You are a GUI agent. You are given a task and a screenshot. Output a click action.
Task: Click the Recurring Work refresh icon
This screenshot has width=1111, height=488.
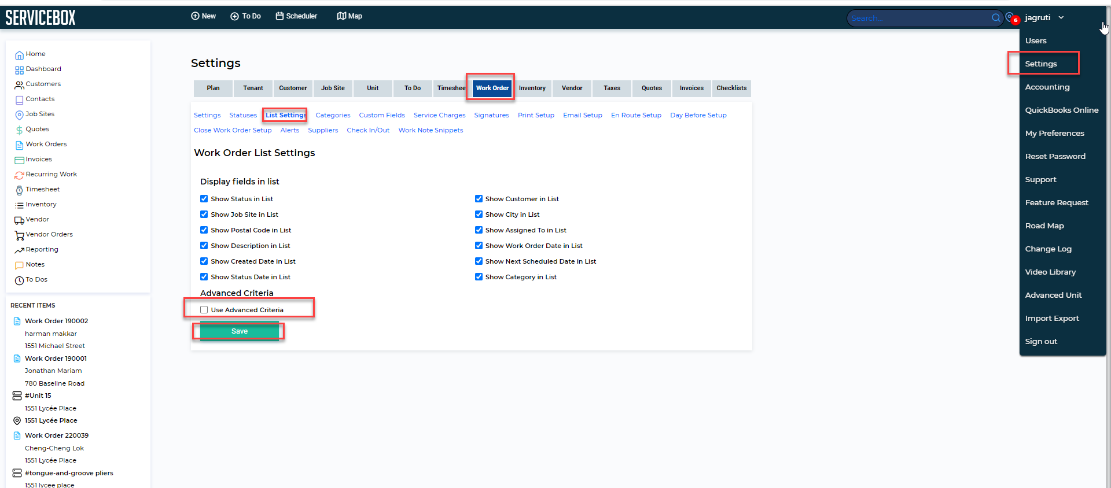19,175
